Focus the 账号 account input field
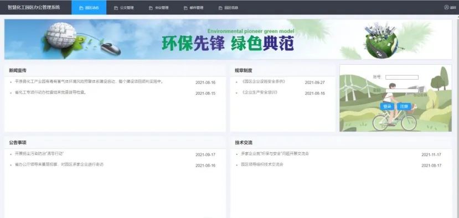This screenshot has height=218, width=459. pyautogui.click(x=402, y=77)
